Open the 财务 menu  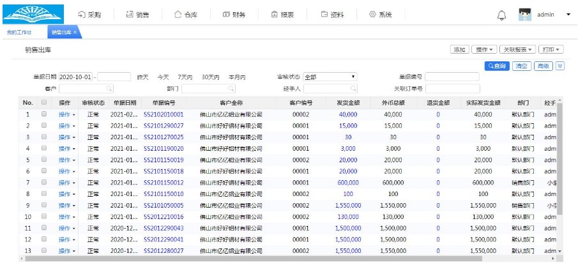[x=233, y=15]
